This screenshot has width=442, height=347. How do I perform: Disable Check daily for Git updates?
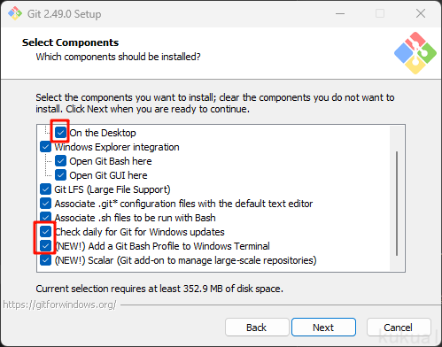pos(45,232)
